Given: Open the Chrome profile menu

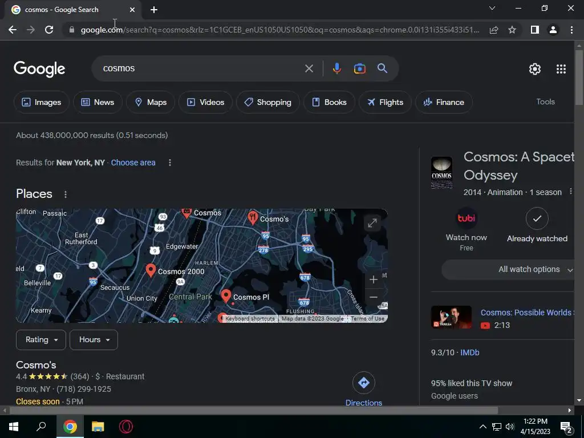Looking at the screenshot, I should point(553,30).
